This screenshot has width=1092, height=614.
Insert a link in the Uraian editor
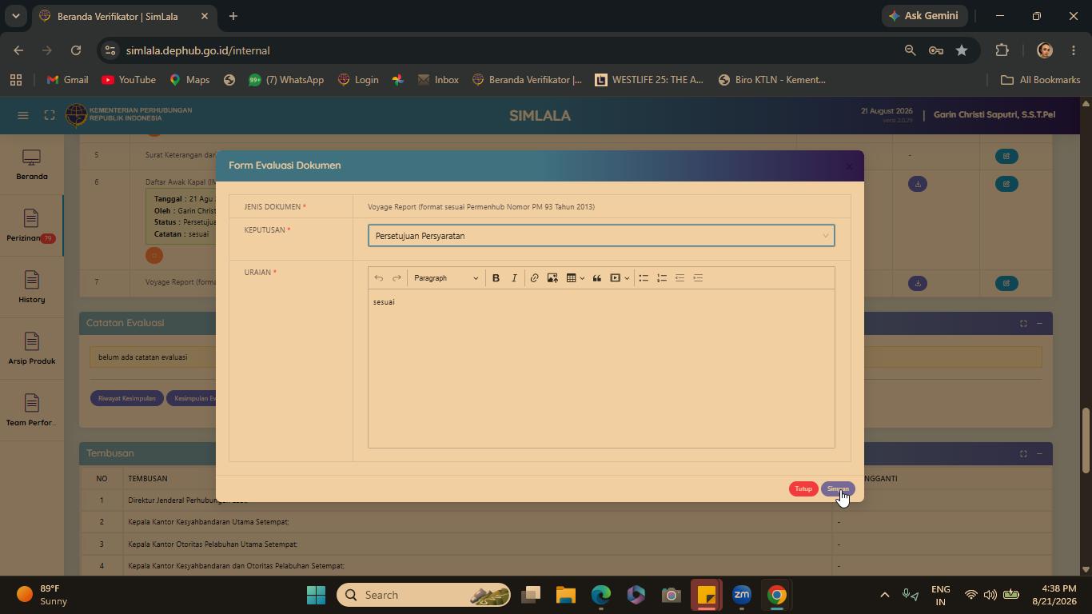[x=534, y=278]
